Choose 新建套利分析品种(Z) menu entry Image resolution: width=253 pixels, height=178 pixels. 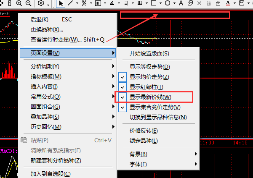[68, 160]
